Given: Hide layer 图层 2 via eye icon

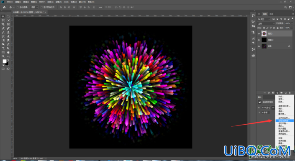Looking at the screenshot, I should click(x=259, y=40).
